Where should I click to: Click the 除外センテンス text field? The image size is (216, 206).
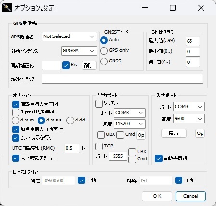tap(122, 79)
